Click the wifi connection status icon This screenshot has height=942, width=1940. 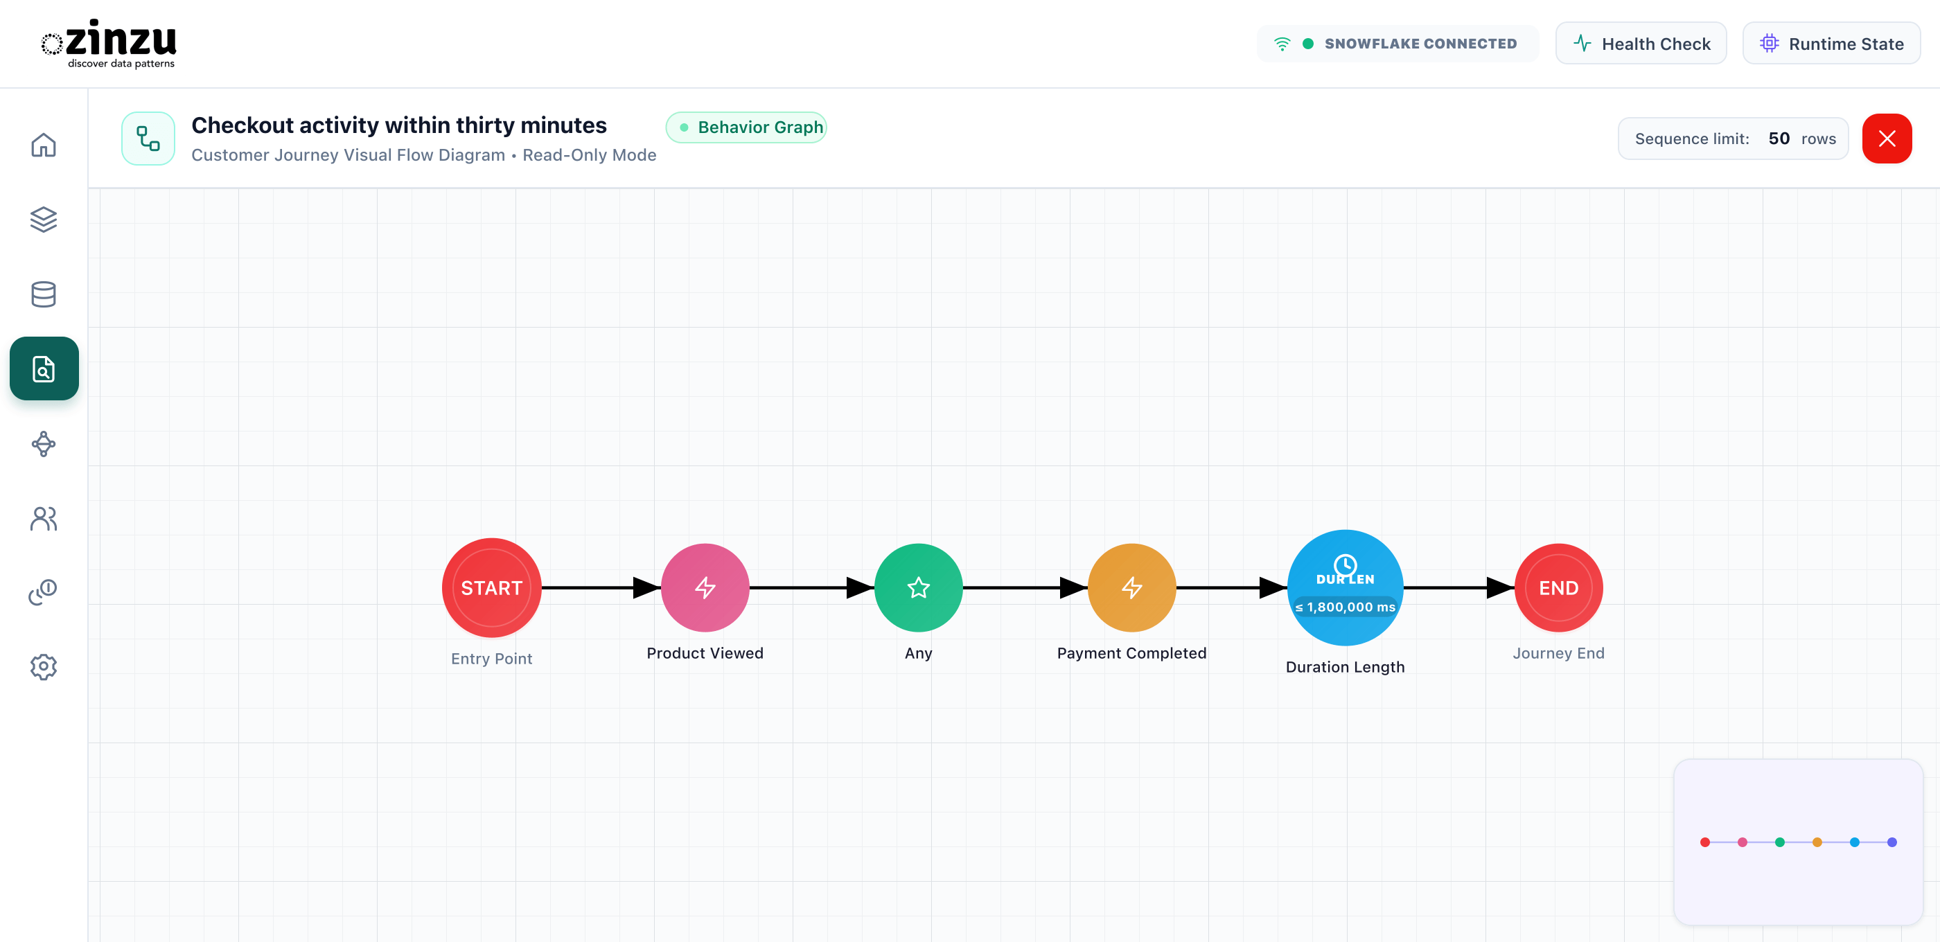tap(1282, 44)
